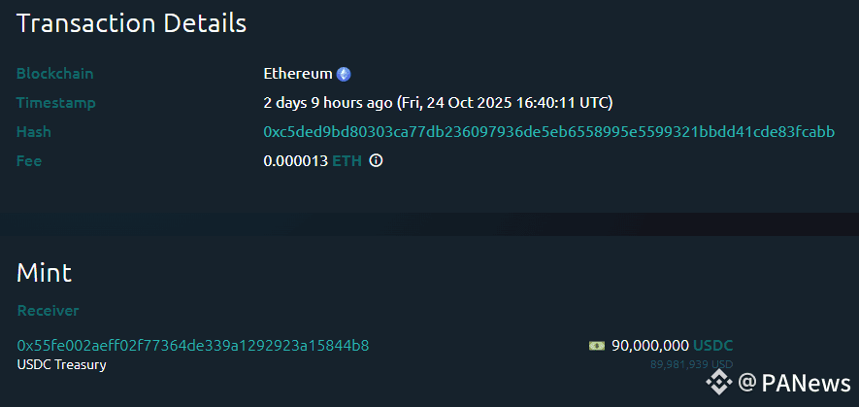Screen dimensions: 859x407
Task: Click the Ethereum logo icon
Action: click(x=344, y=74)
